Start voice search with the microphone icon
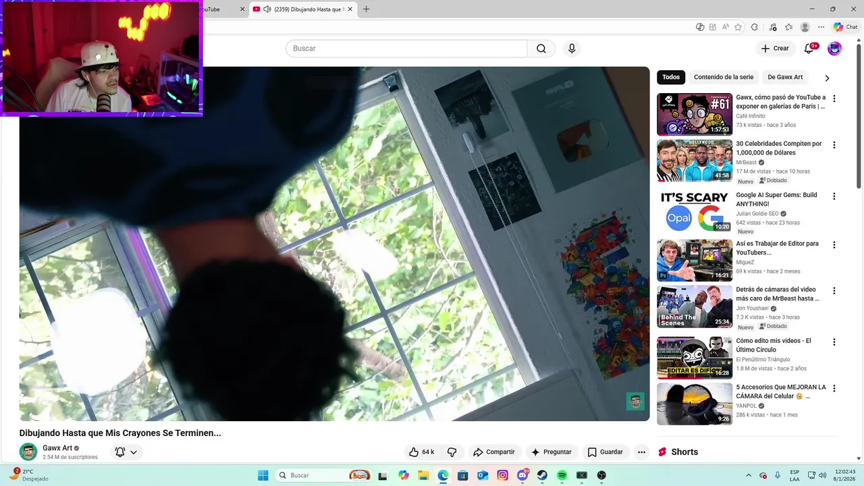Image resolution: width=864 pixels, height=486 pixels. click(572, 49)
